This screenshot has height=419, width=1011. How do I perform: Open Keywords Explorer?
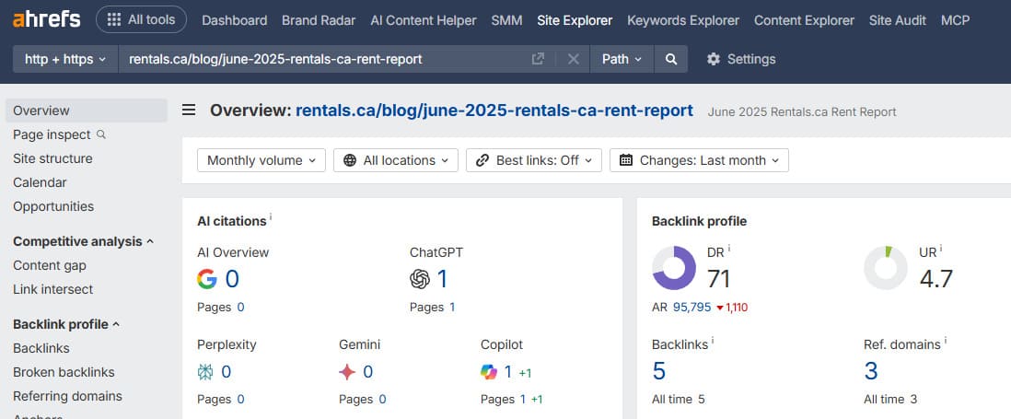683,20
